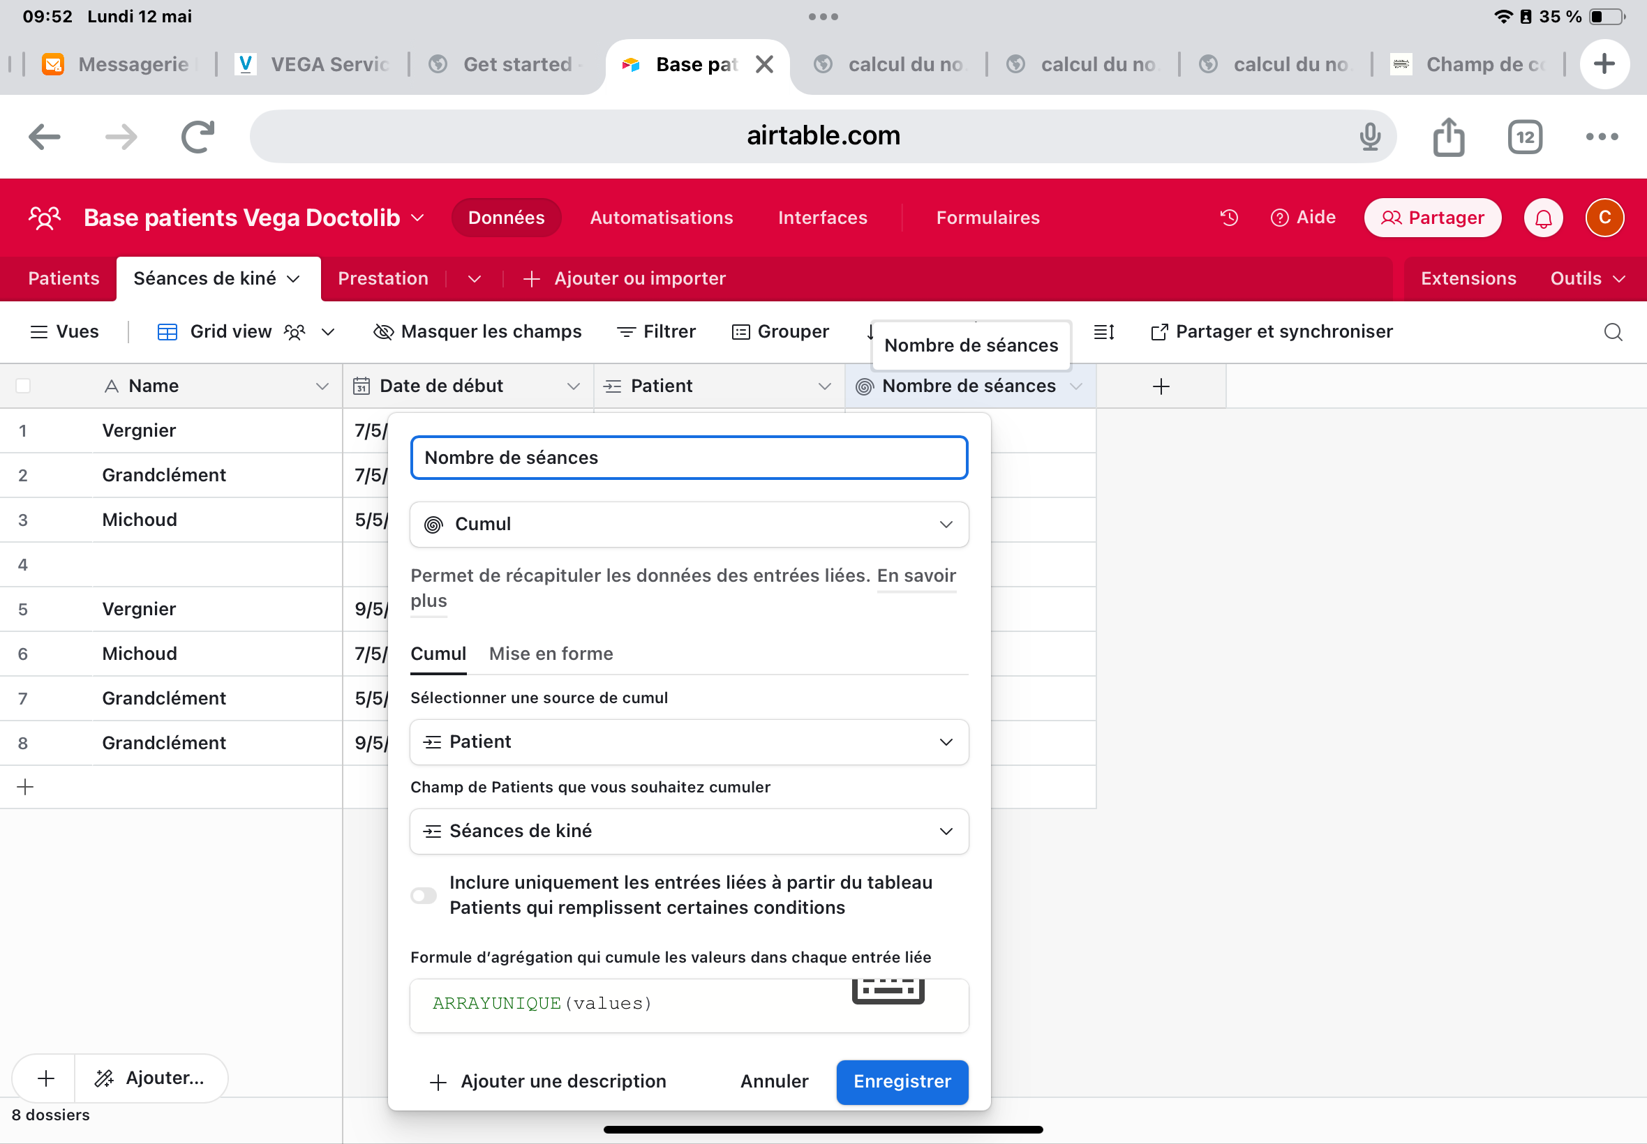Switch to VEGA Servic browser tab

pyautogui.click(x=313, y=64)
